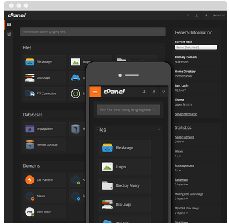Collapse the desktop Files panel
The image size is (229, 224).
click(x=161, y=47)
